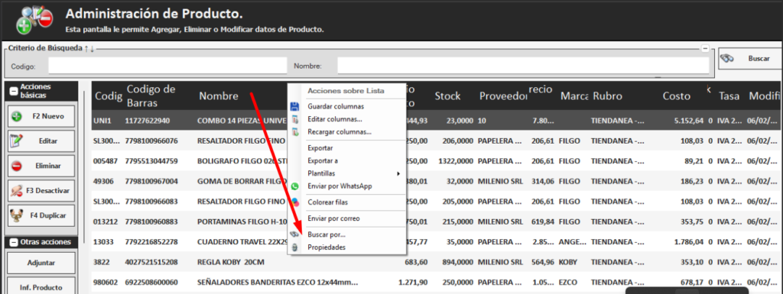Select Enviar por correo
Screen dimensions: 783x294
[333, 218]
